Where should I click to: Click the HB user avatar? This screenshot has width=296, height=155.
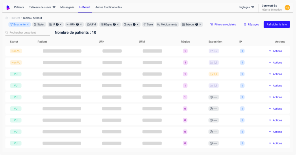(287, 8)
